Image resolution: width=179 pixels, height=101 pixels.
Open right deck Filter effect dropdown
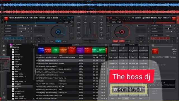[157, 28]
